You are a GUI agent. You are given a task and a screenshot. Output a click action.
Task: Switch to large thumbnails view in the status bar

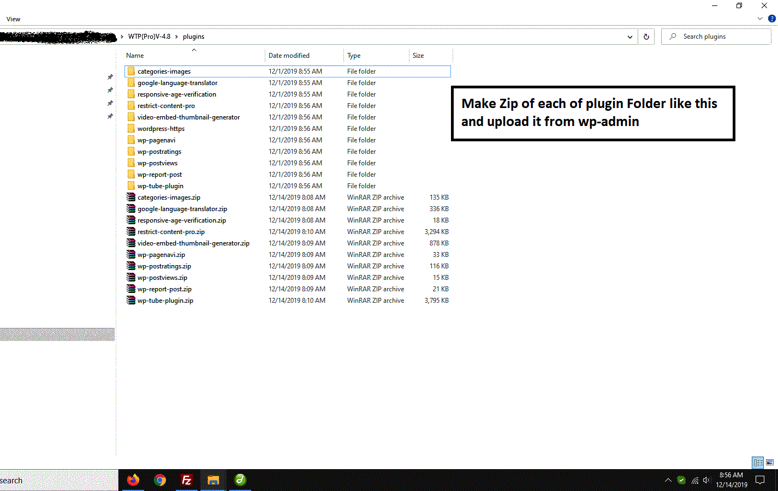(770, 462)
